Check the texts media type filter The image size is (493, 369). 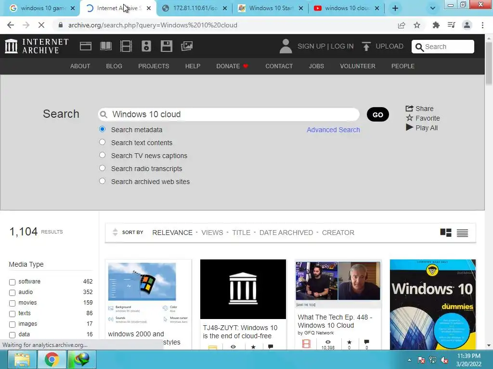[12, 314]
